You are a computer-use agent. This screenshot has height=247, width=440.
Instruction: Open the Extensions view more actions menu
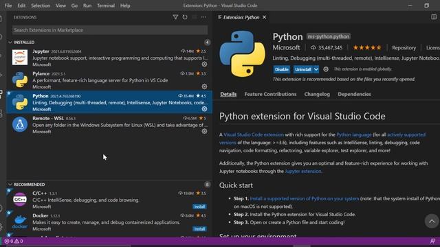click(203, 17)
